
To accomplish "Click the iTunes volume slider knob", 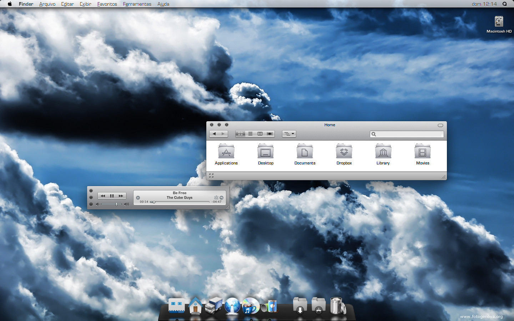I will [x=116, y=204].
